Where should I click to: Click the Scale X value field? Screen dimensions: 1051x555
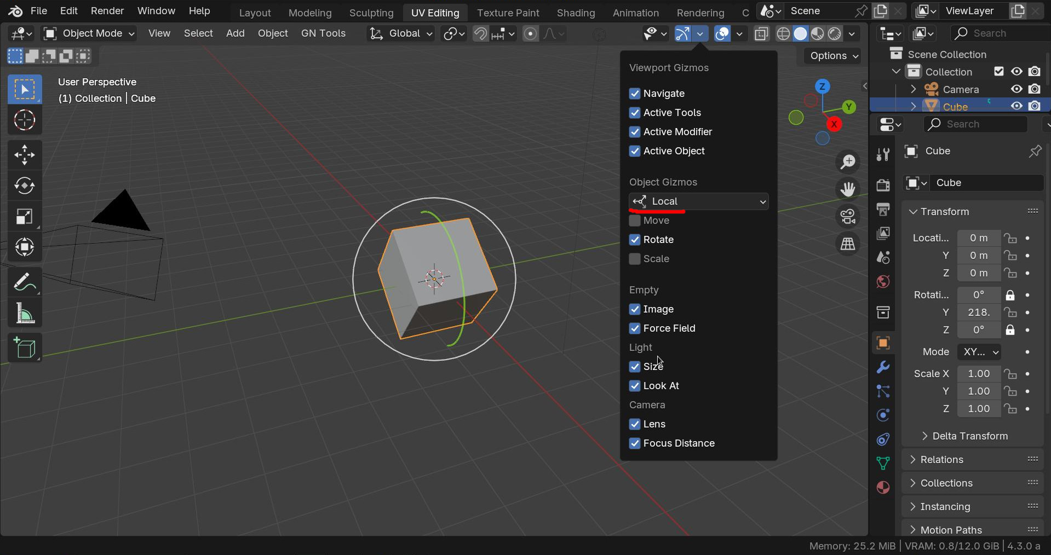pyautogui.click(x=979, y=374)
